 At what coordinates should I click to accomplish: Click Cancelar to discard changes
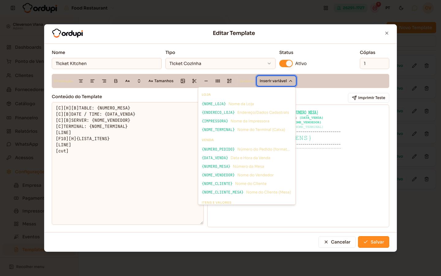point(337,242)
